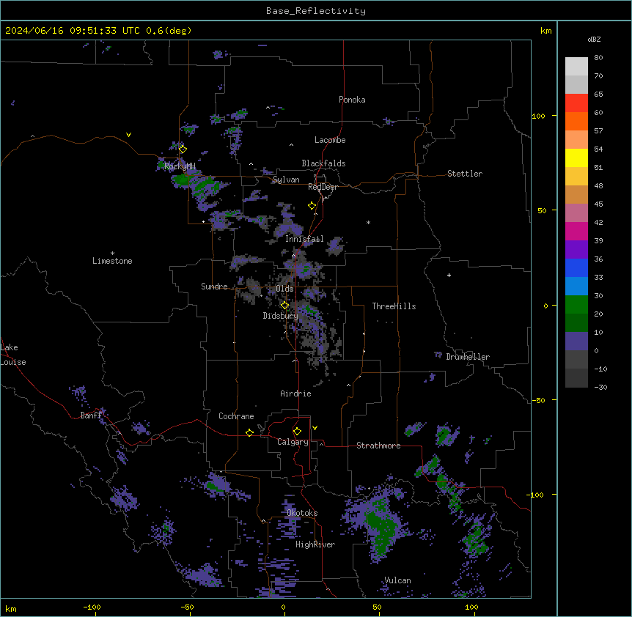Click the Limestone label
632x617 pixels.
tap(112, 261)
